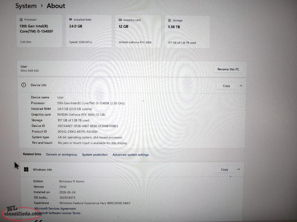297x222 pixels.
Task: Click the Installed RAM memory icon
Action: [x=71, y=19]
